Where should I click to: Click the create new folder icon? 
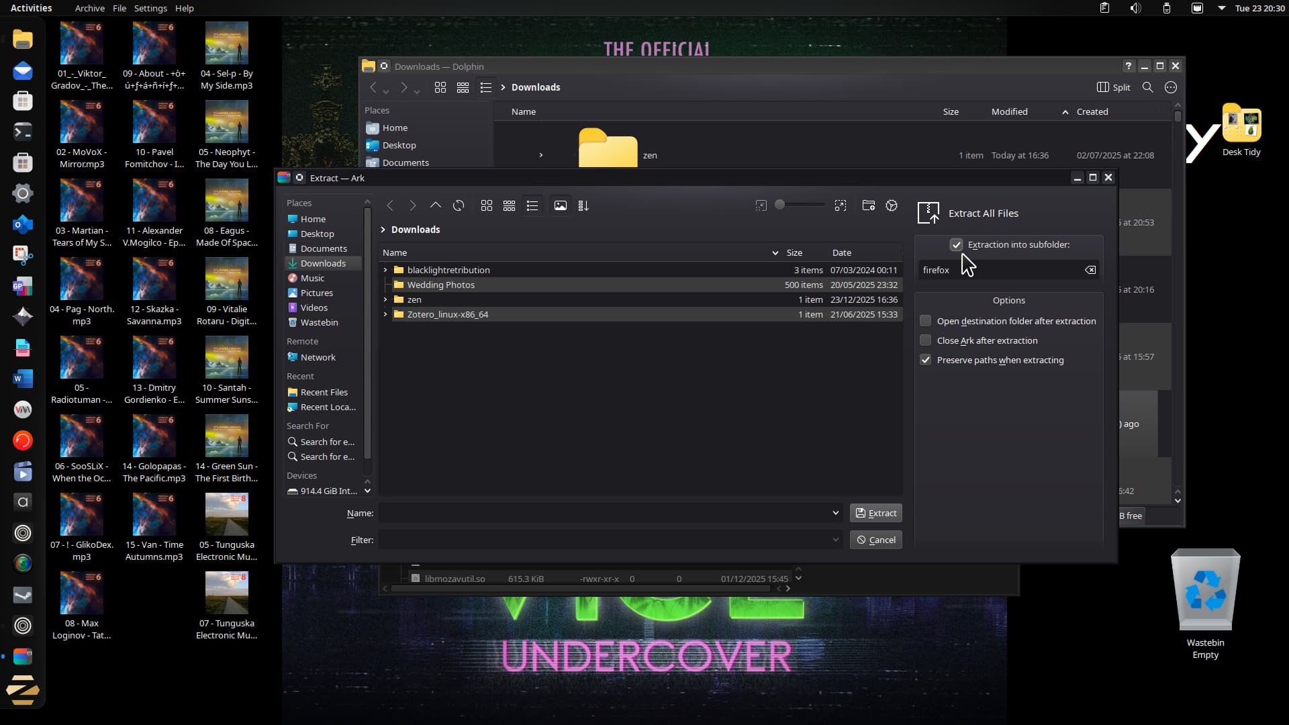pyautogui.click(x=868, y=205)
